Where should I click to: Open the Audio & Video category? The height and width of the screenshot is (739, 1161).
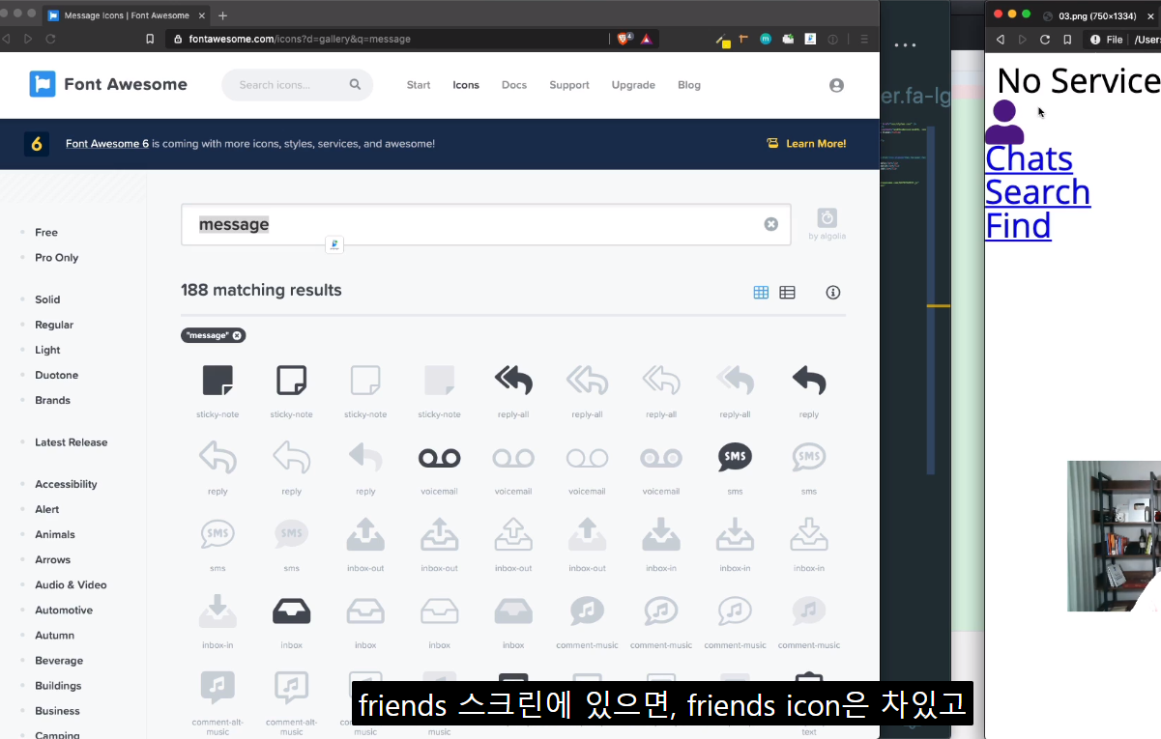tap(71, 584)
